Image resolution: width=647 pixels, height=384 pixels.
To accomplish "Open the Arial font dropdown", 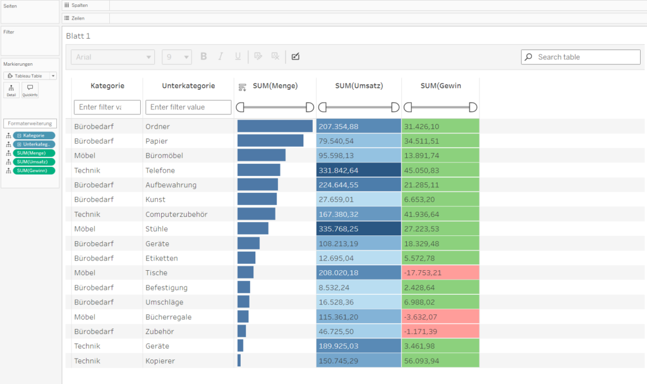I will 112,57.
